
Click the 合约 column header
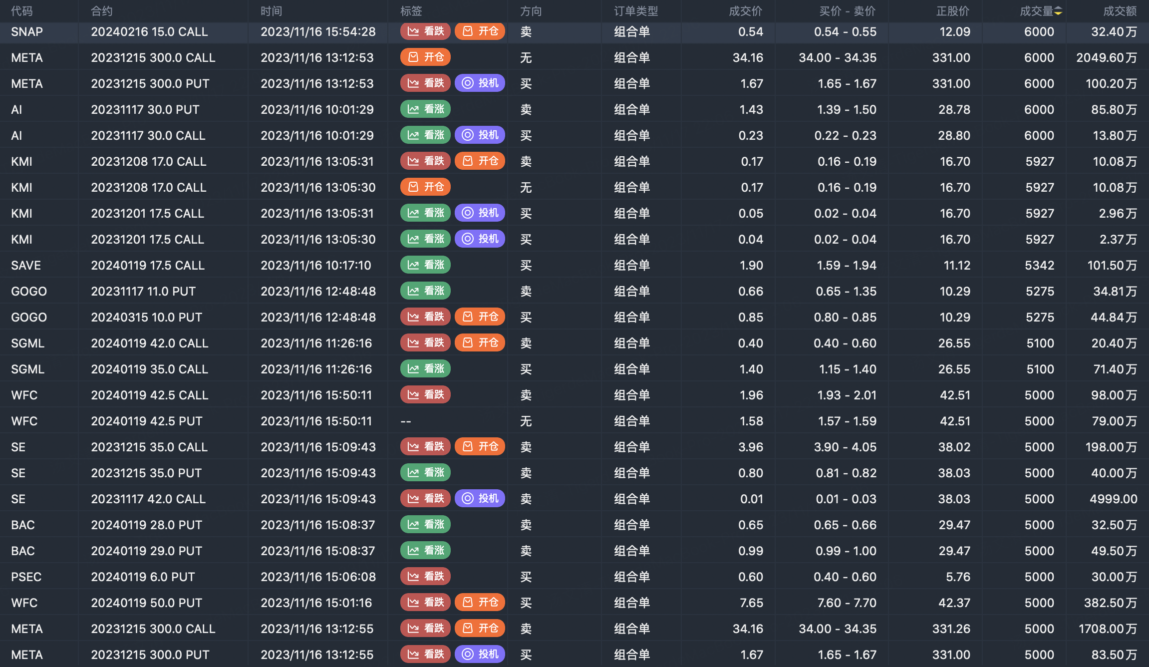coord(102,11)
